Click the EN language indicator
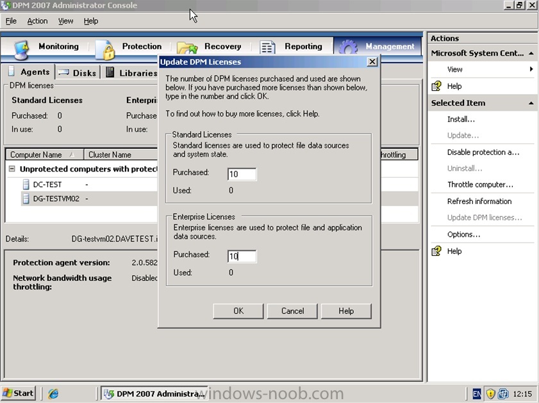The height and width of the screenshot is (403, 539). pyautogui.click(x=477, y=394)
